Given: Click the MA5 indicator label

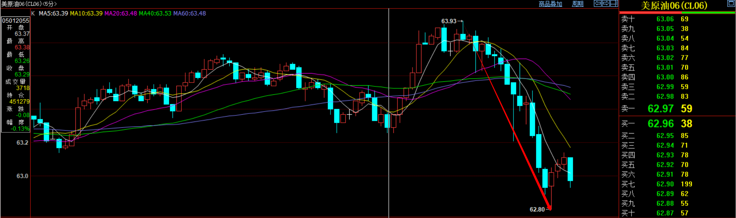Looking at the screenshot, I should coord(53,13).
